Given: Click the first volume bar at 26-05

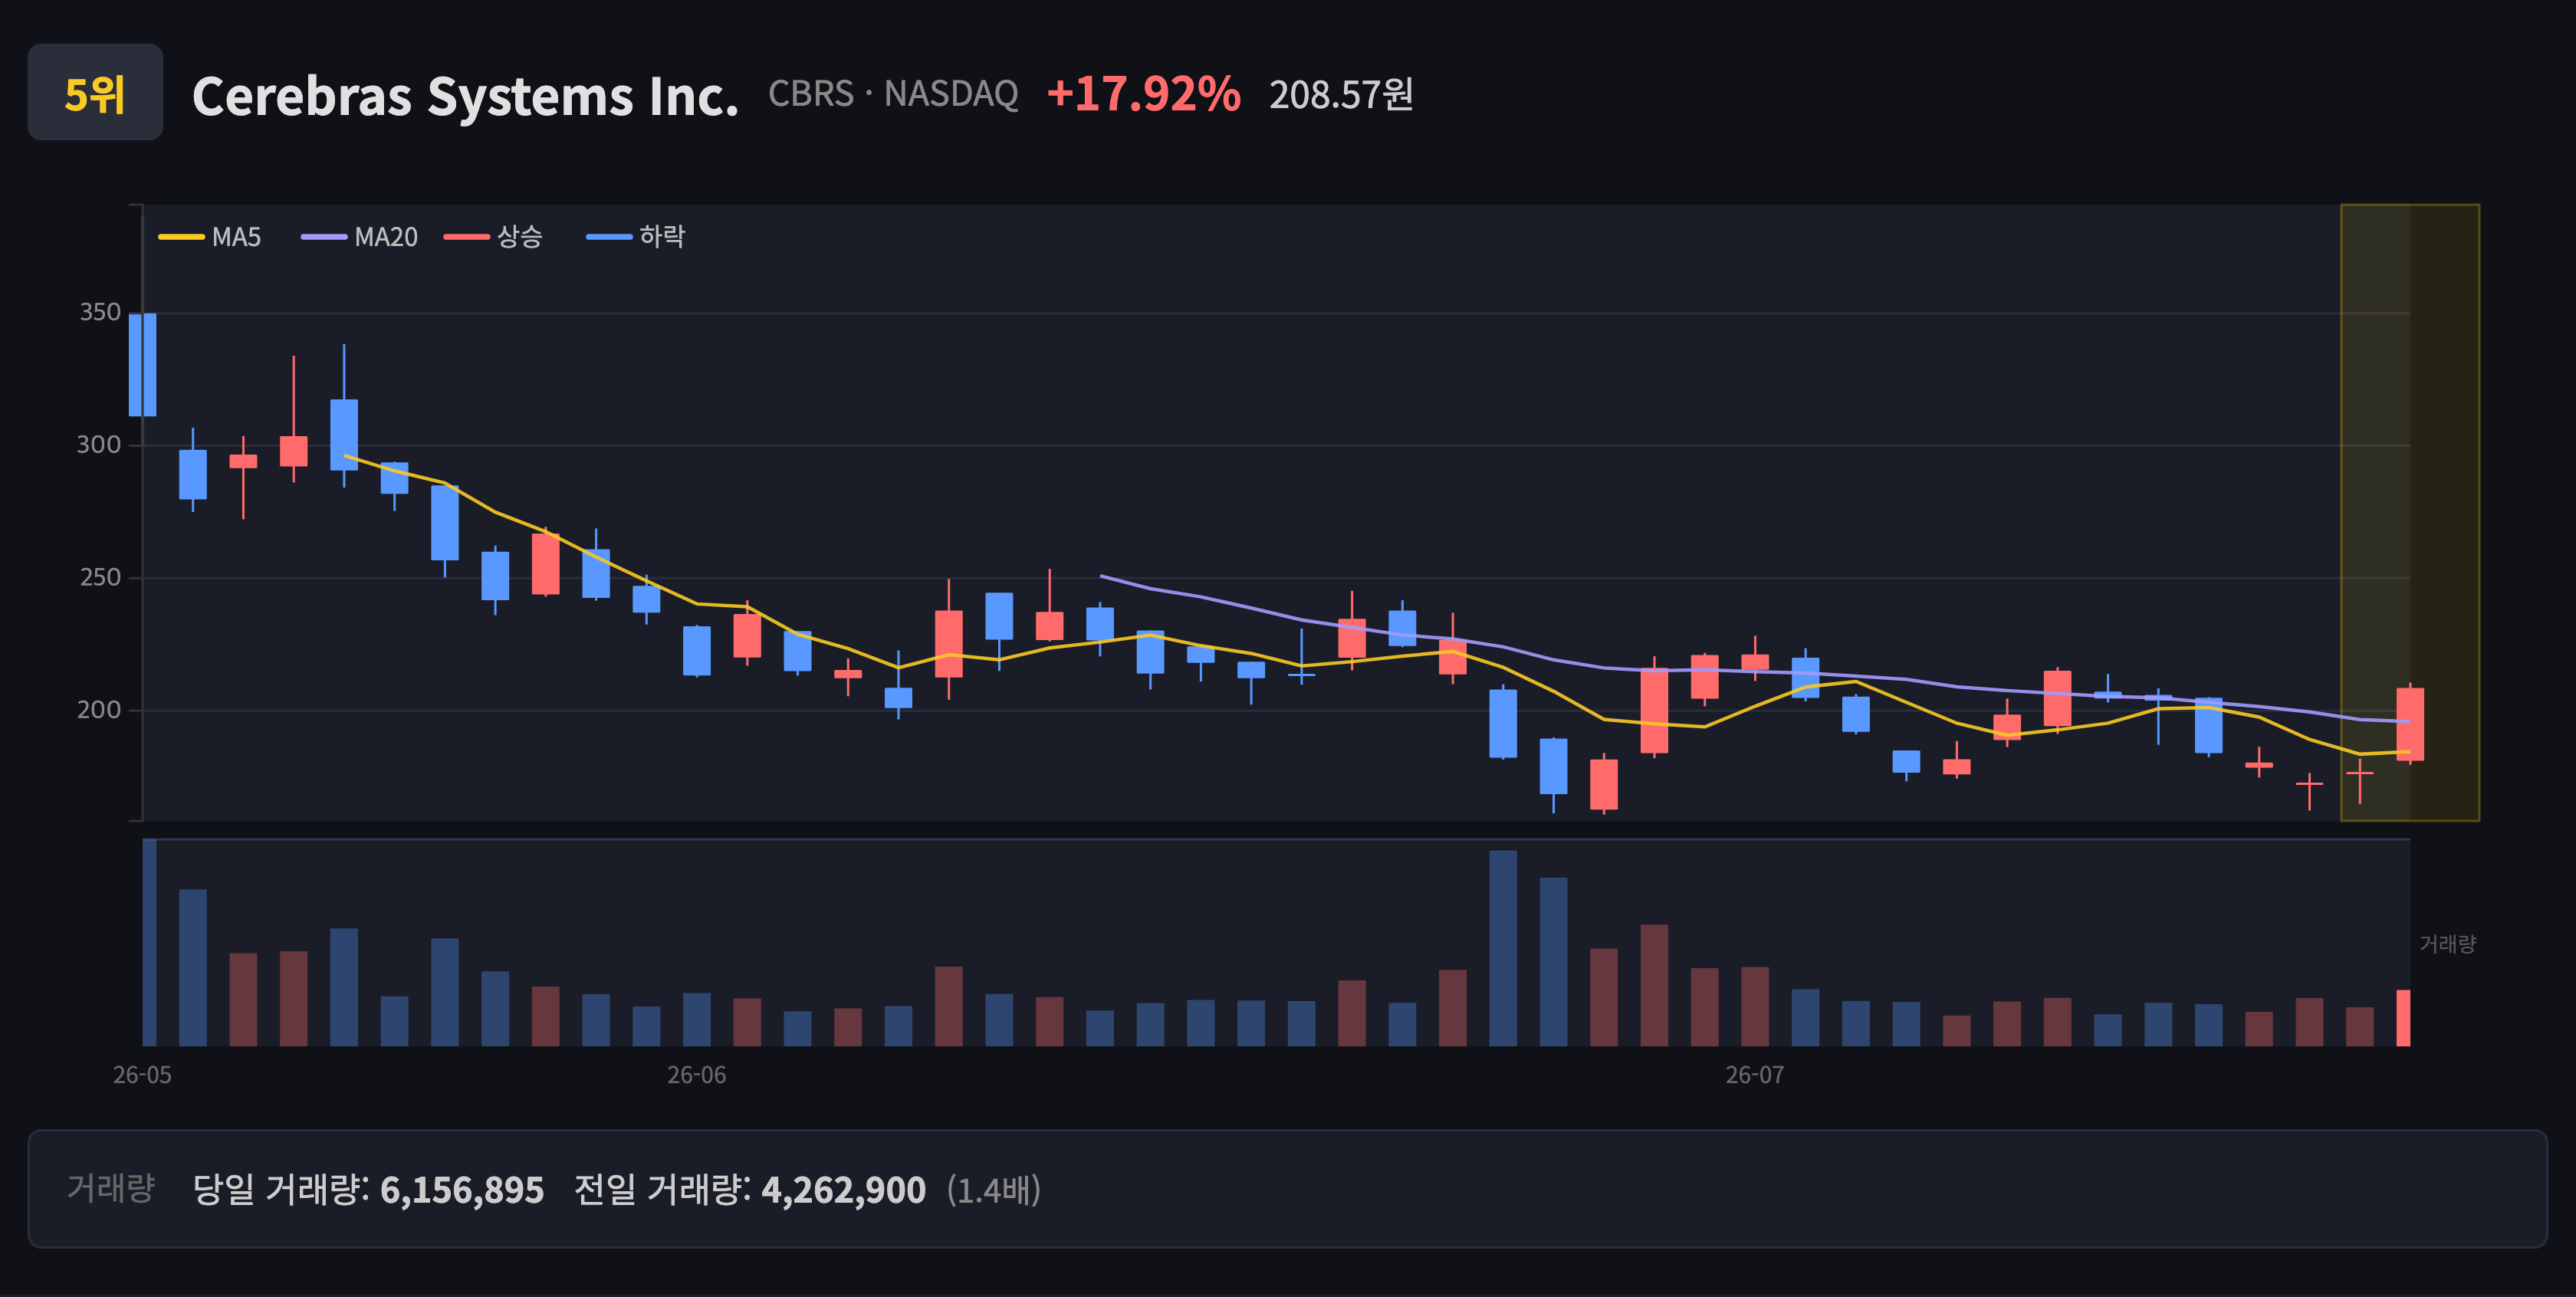Looking at the screenshot, I should [x=150, y=943].
